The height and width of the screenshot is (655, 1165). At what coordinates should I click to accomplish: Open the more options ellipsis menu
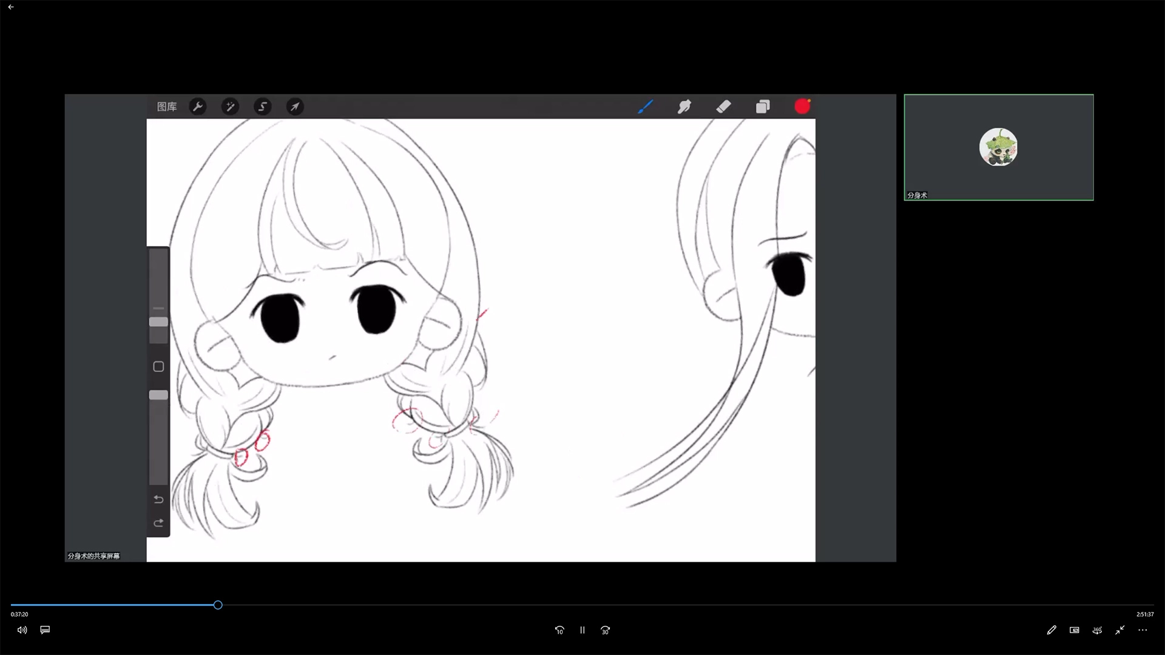[x=1143, y=630]
